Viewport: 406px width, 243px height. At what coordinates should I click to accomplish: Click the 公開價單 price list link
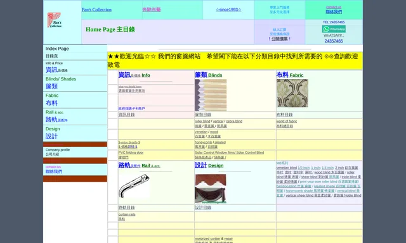279,39
